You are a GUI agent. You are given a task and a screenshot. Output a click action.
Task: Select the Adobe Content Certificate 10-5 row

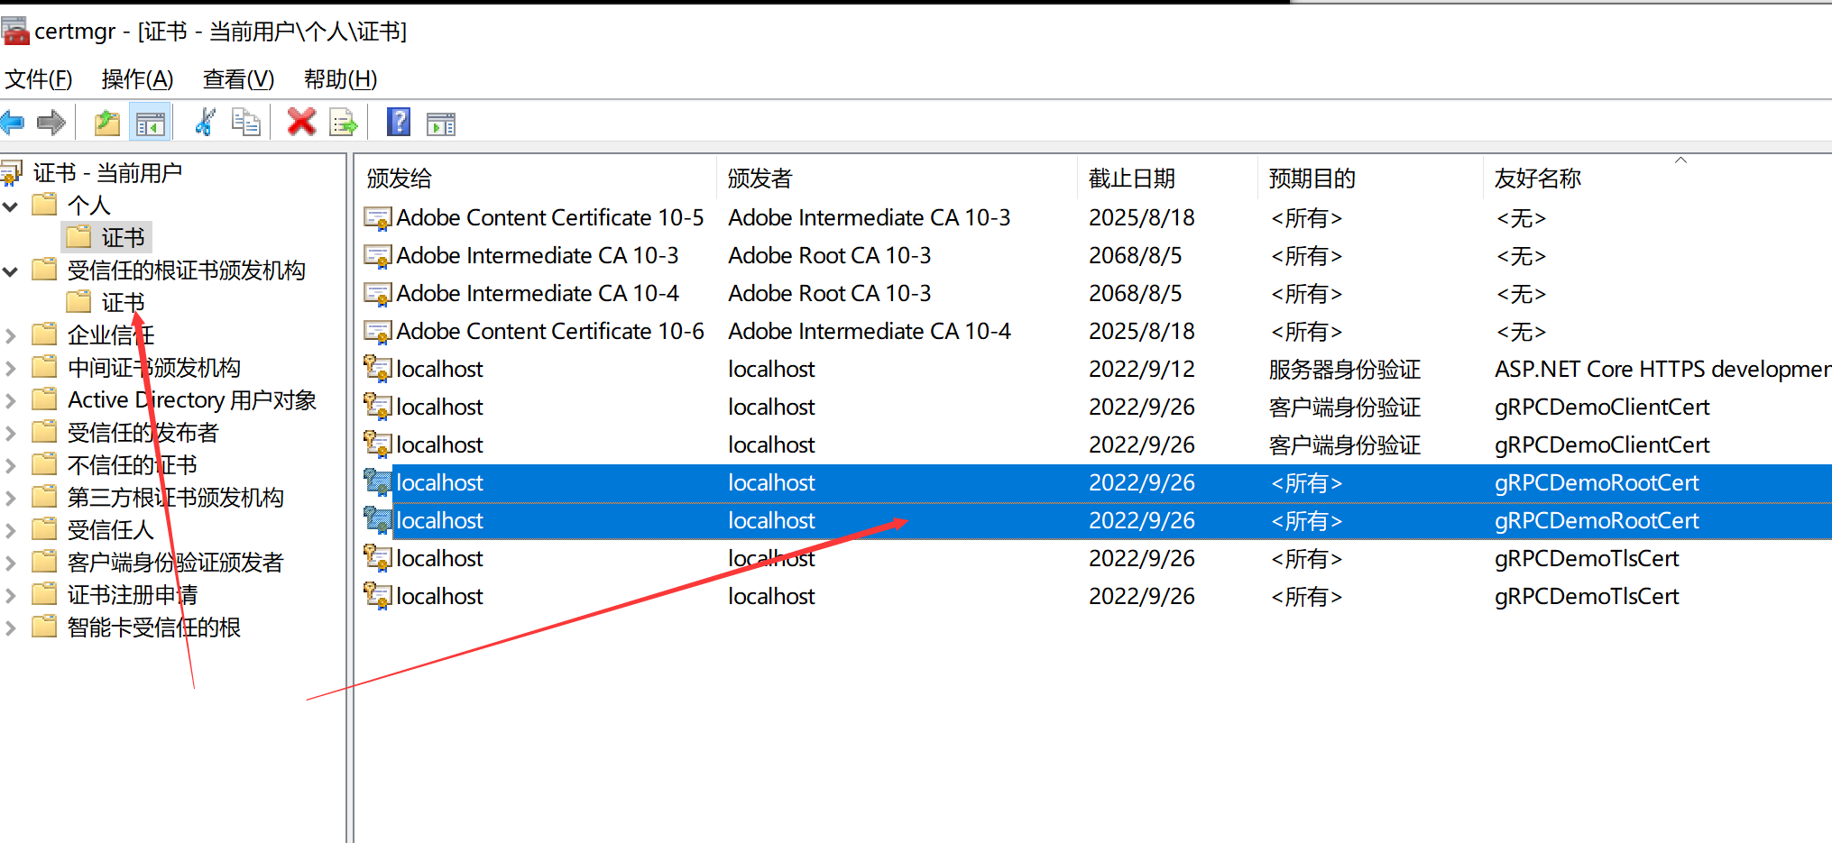point(549,218)
